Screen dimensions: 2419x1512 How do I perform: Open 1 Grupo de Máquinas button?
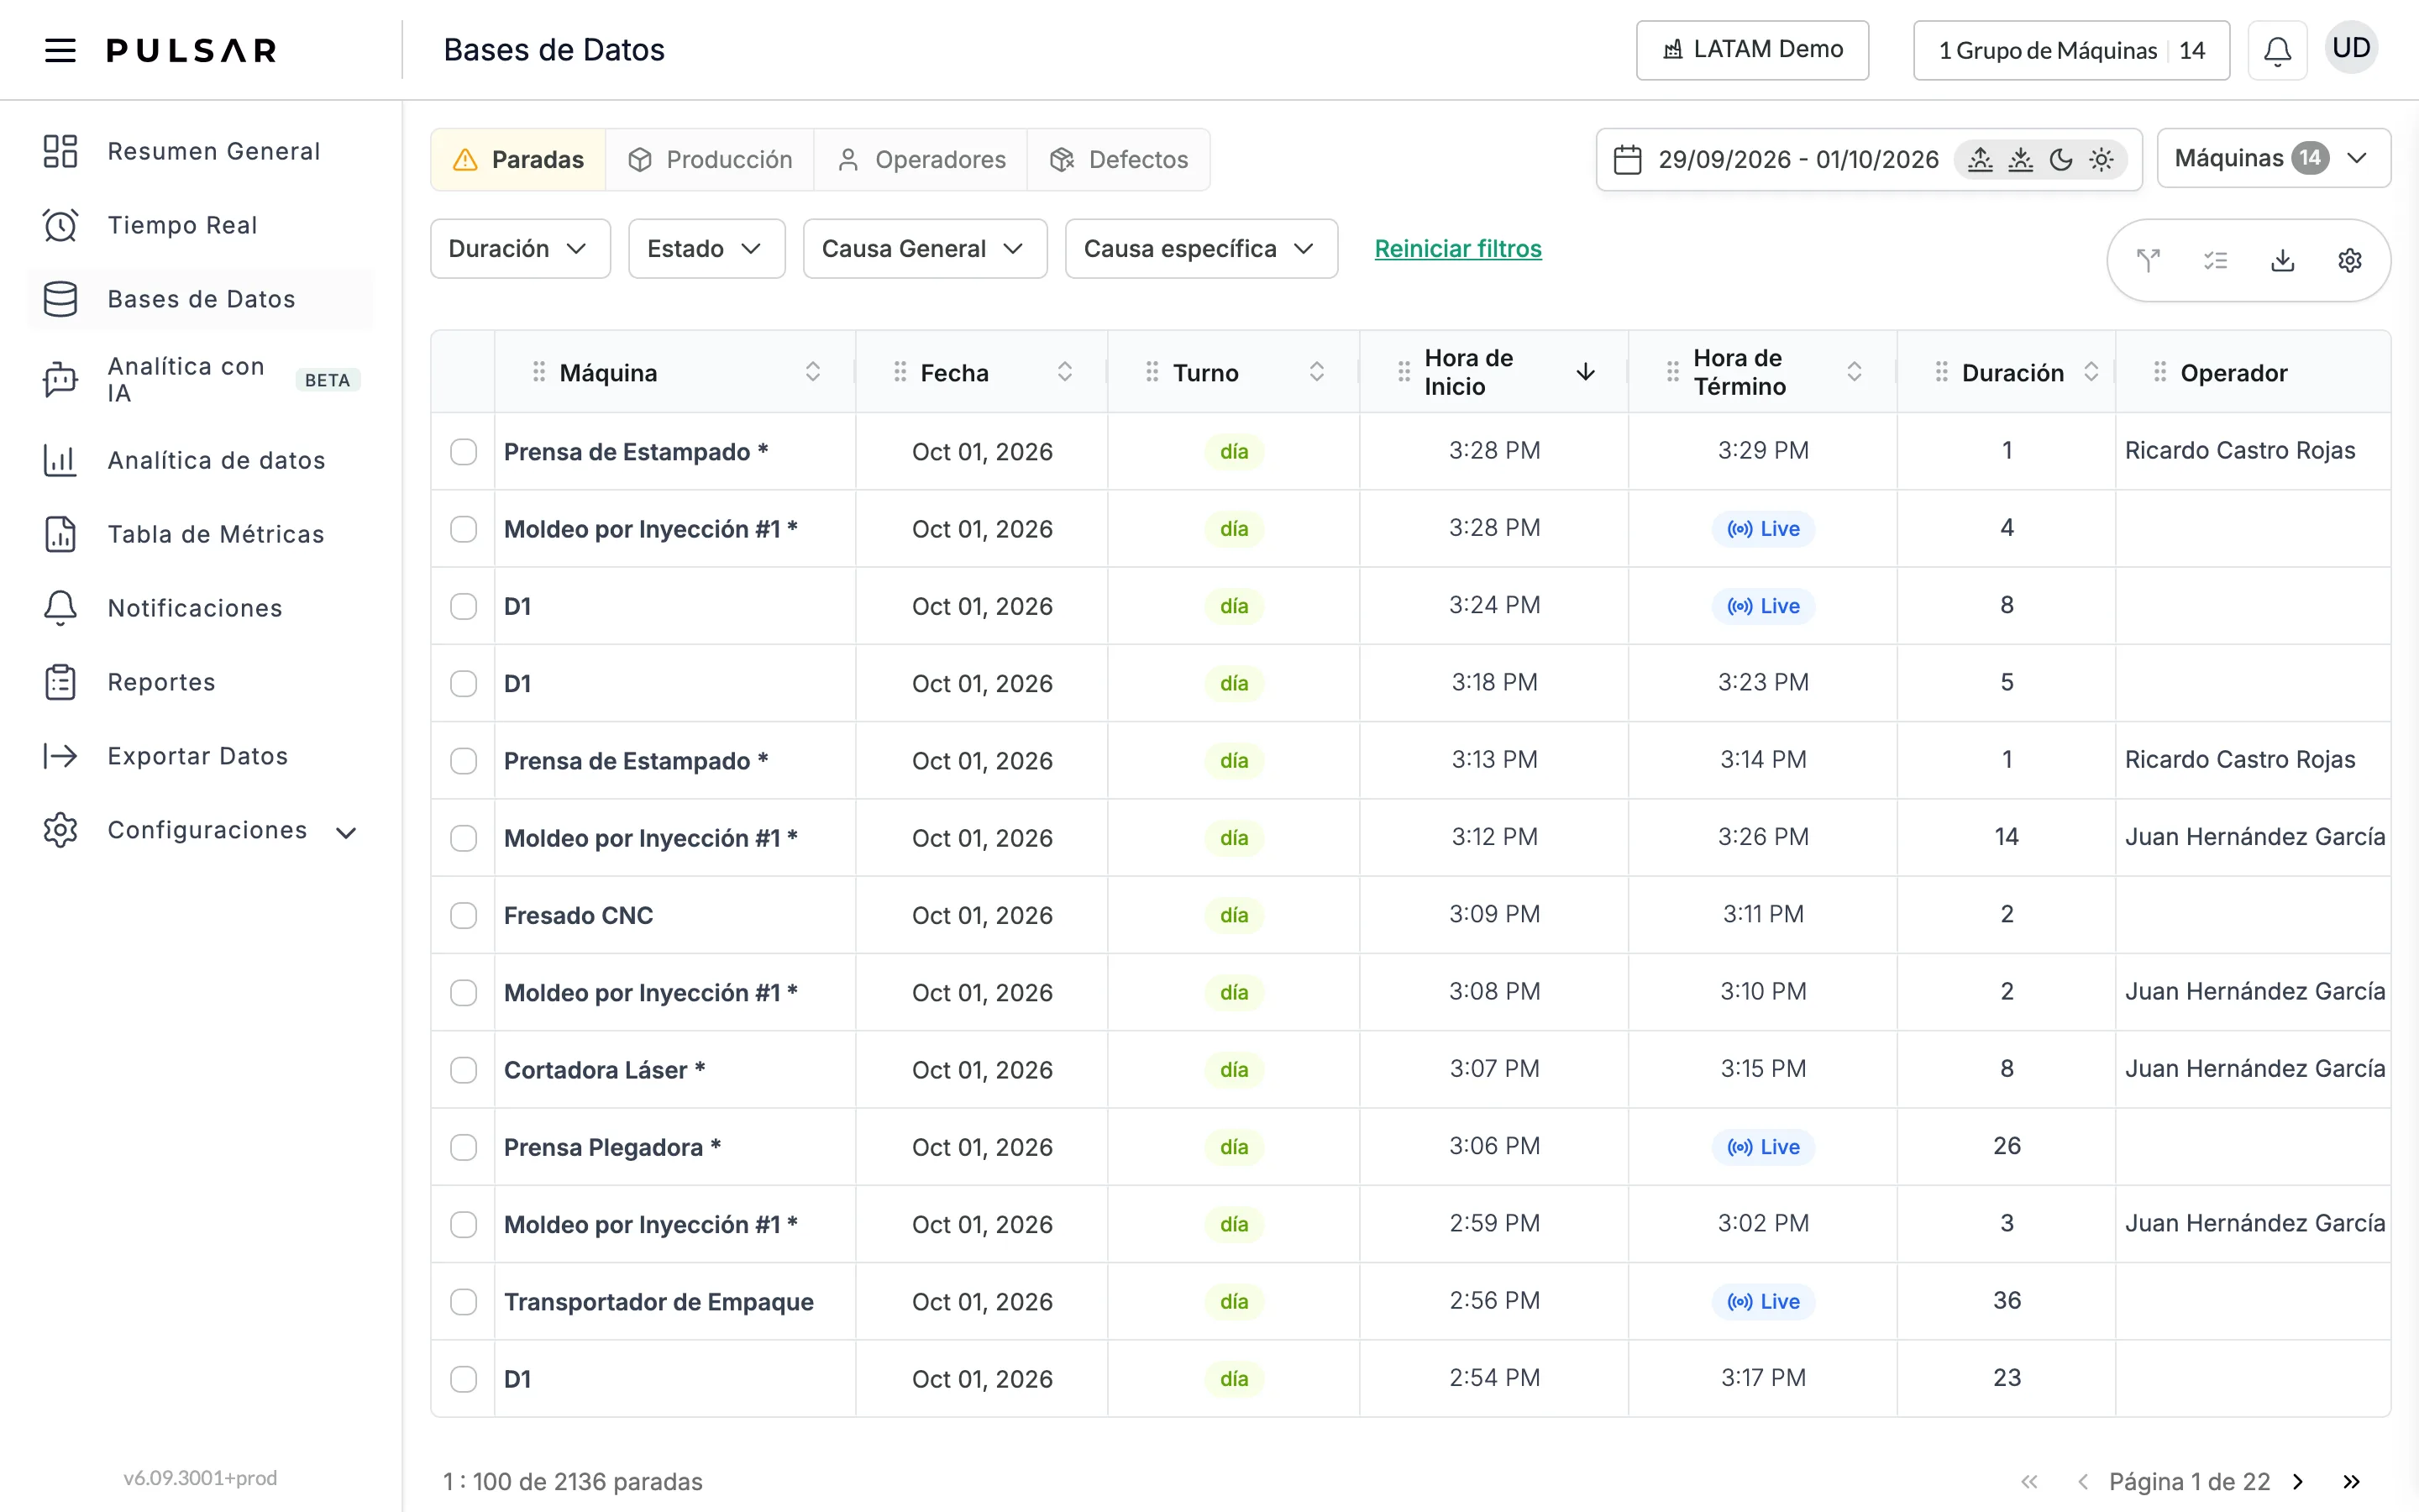coord(2071,50)
